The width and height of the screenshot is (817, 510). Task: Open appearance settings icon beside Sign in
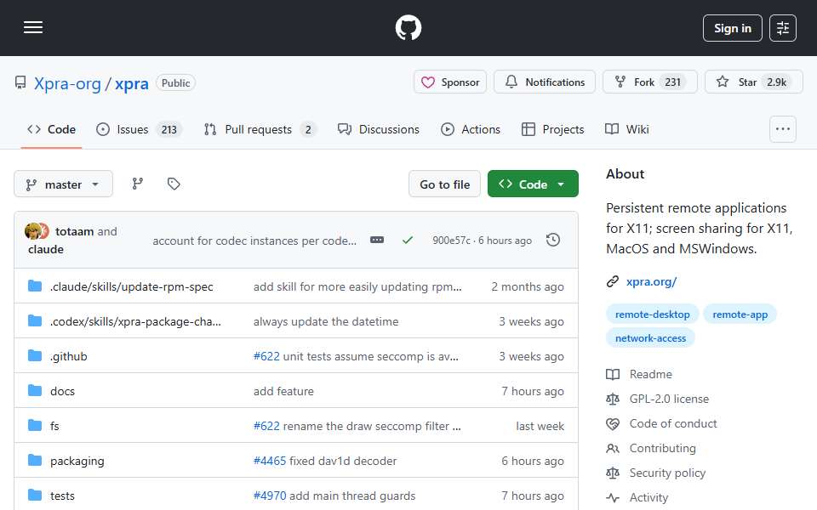coord(783,28)
